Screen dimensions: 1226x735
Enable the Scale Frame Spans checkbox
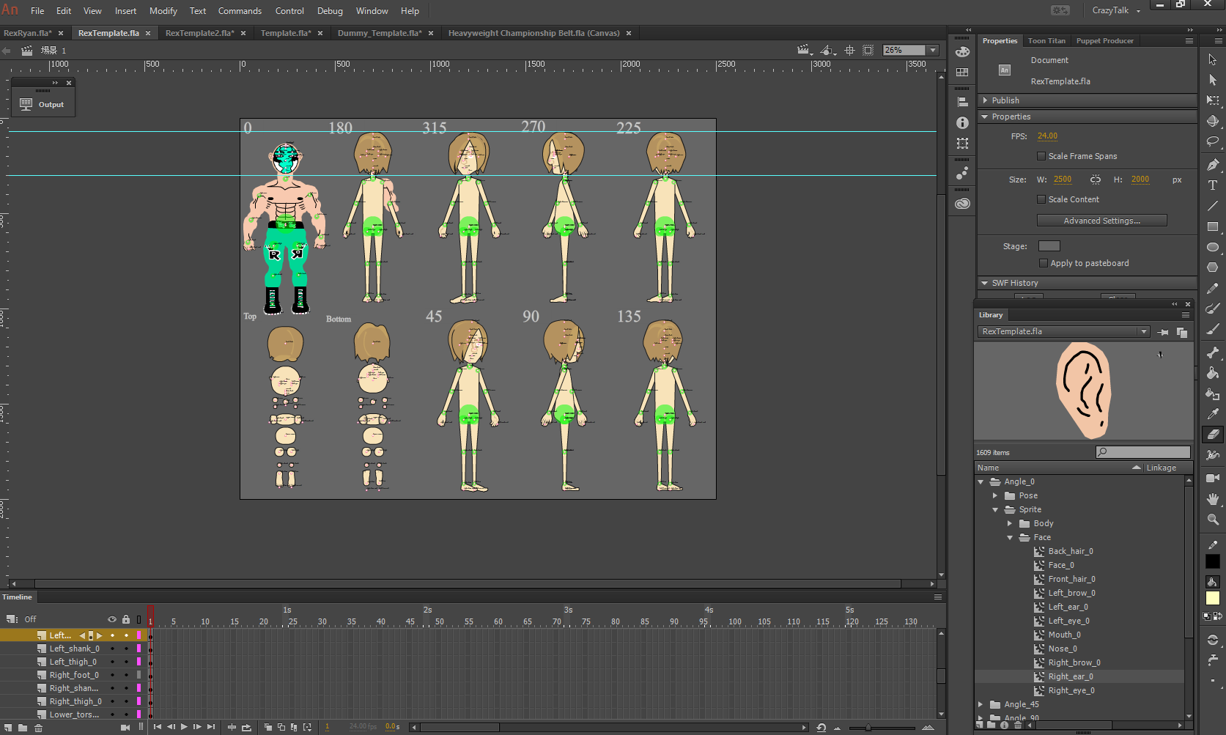(1041, 156)
